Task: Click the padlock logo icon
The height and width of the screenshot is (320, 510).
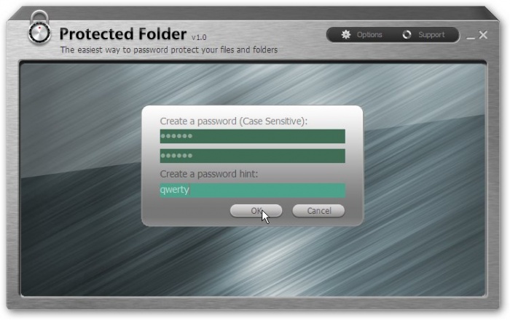Action: pos(39,28)
